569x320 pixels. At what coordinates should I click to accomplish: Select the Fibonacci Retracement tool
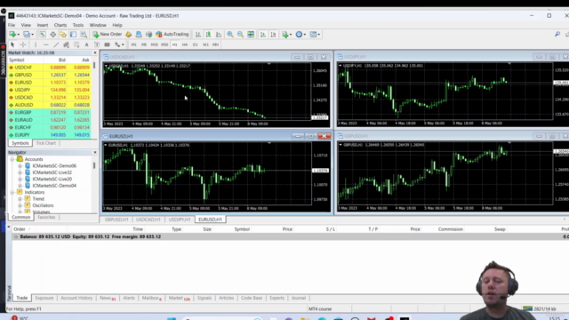76,44
